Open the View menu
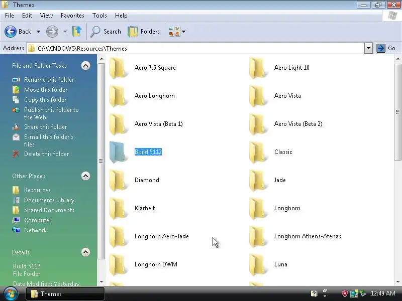 46,16
